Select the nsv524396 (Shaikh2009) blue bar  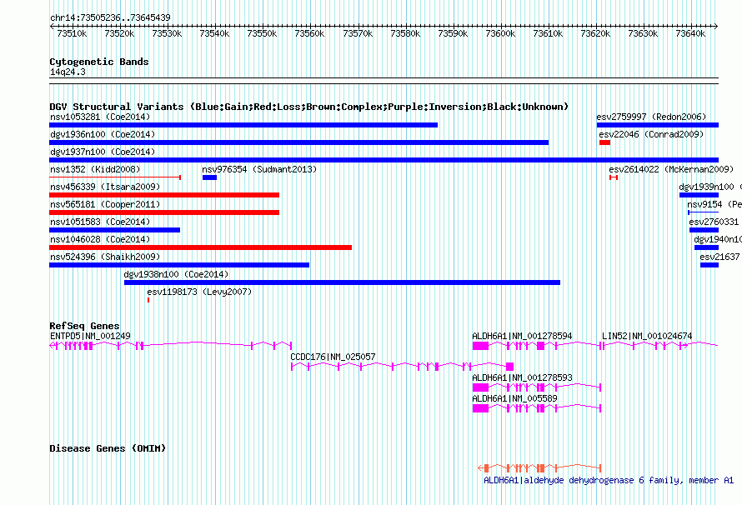click(179, 265)
